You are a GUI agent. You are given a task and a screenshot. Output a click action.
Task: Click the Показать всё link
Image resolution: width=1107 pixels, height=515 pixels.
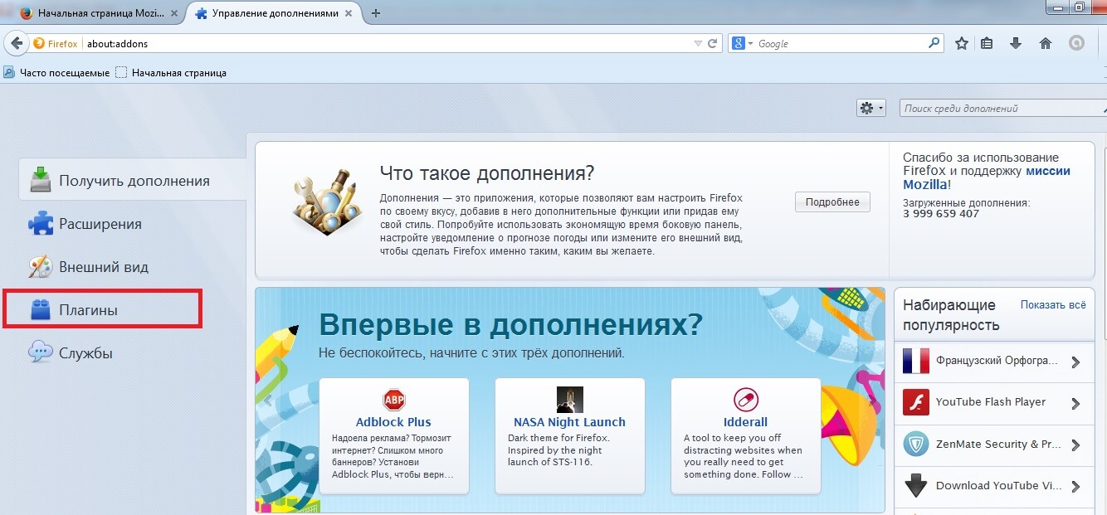click(x=1053, y=305)
